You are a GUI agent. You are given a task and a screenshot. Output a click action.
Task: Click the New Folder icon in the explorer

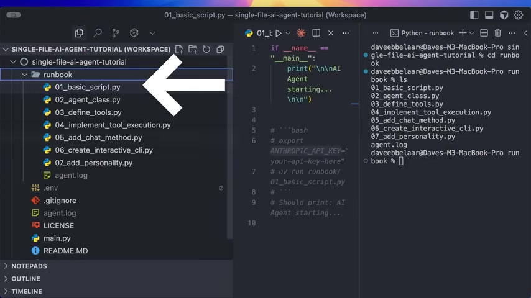tap(193, 50)
